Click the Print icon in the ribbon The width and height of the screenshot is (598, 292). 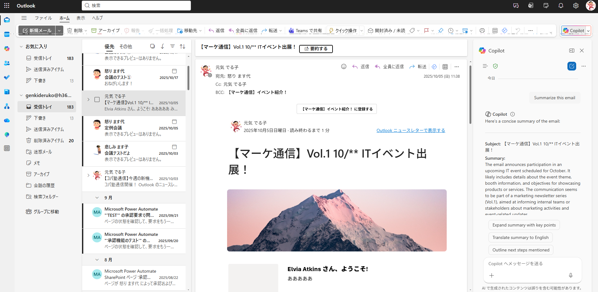(x=482, y=31)
